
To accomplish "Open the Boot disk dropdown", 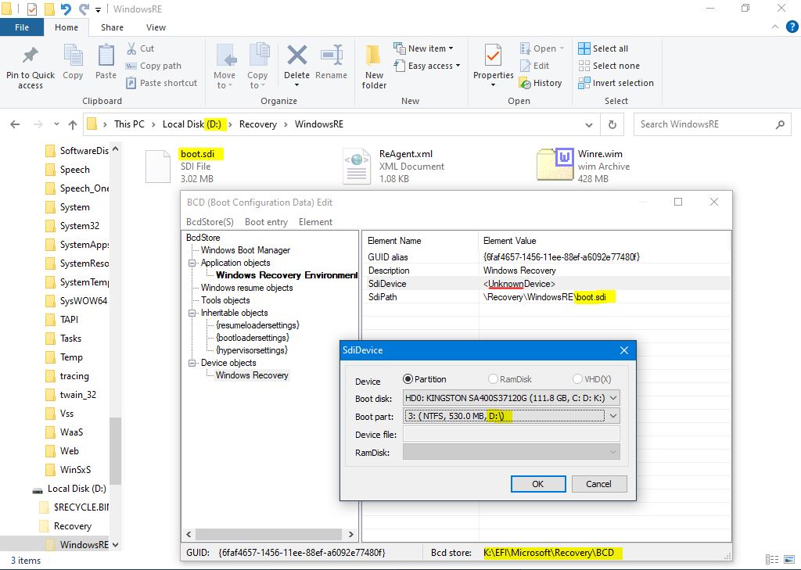I will [612, 398].
